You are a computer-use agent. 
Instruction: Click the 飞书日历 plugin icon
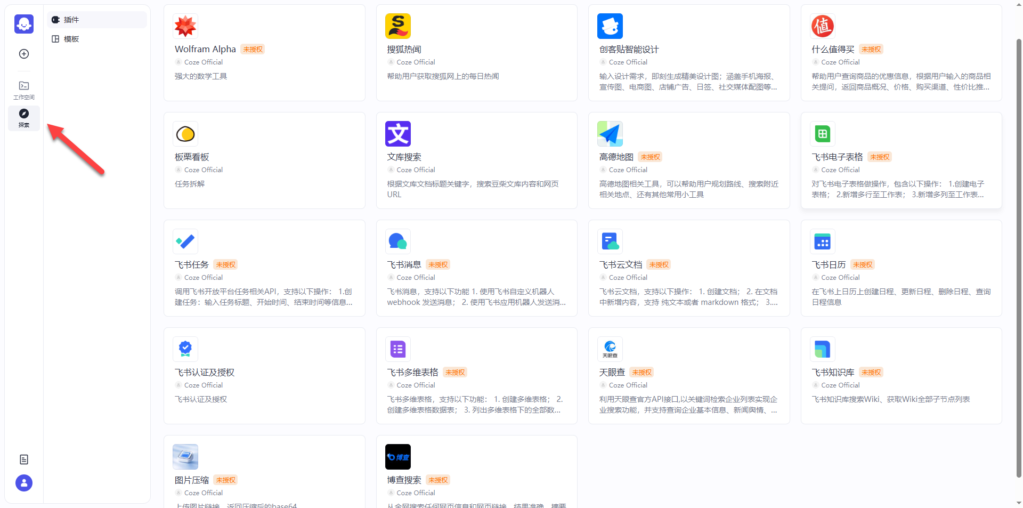click(x=822, y=241)
